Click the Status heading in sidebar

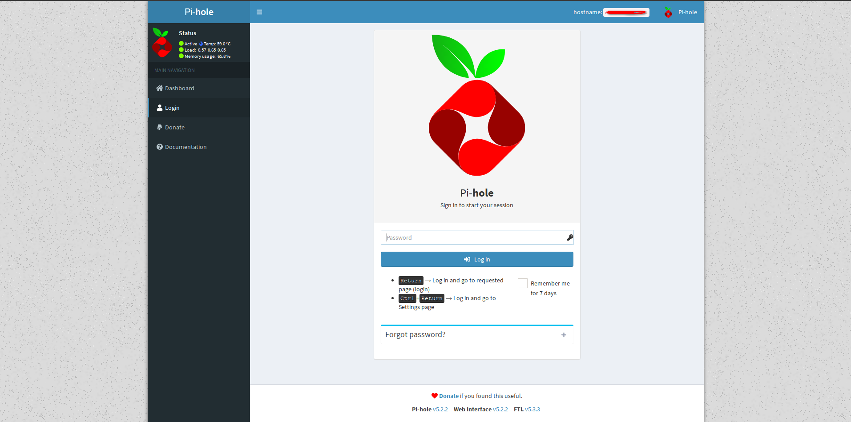pyautogui.click(x=187, y=33)
